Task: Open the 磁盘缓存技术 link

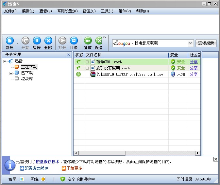Action: click(48, 162)
